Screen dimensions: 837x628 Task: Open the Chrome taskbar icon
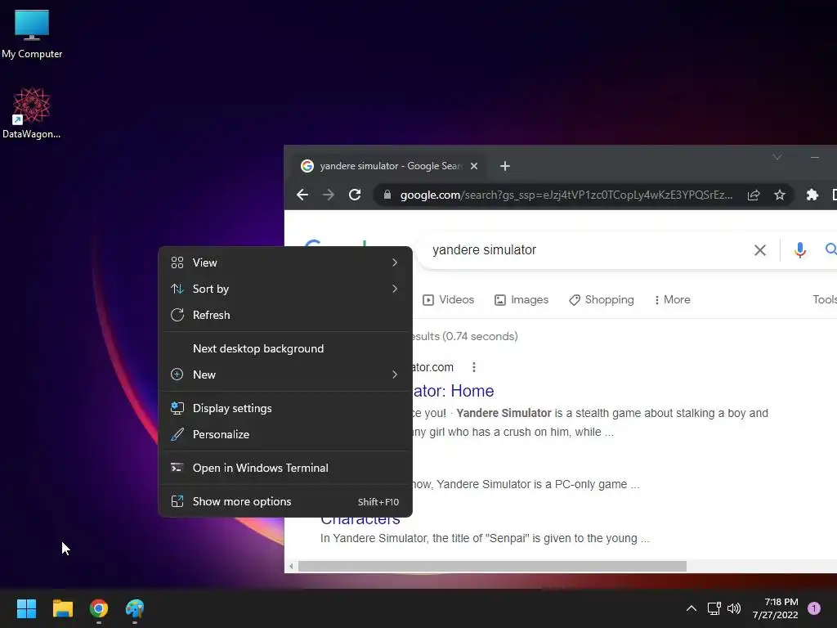coord(99,608)
